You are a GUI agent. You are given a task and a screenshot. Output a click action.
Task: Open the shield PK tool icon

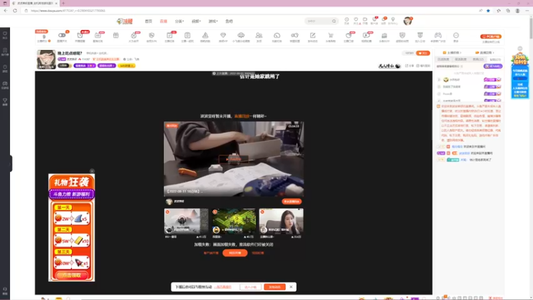[x=152, y=37]
